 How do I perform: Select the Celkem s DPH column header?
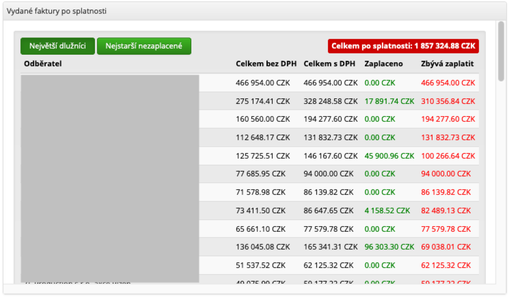[x=330, y=64]
